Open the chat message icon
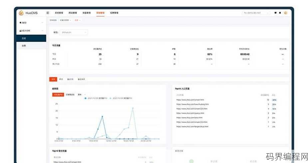 pyautogui.click(x=275, y=13)
